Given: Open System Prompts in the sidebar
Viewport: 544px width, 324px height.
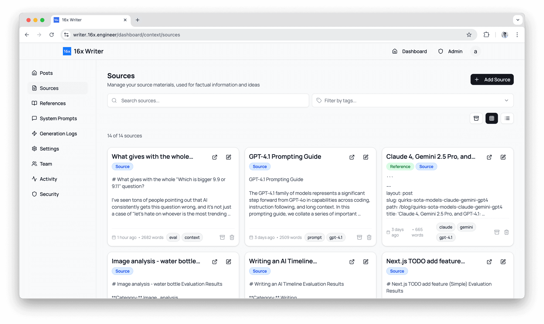Looking at the screenshot, I should point(58,118).
